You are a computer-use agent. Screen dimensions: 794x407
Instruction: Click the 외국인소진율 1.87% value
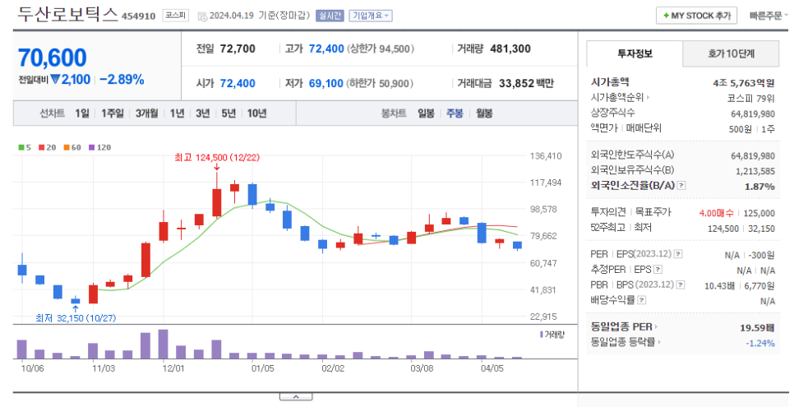pyautogui.click(x=759, y=187)
